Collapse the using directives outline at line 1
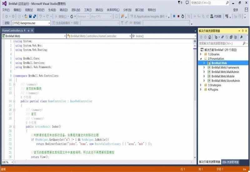The width and height of the screenshot is (250, 172). pyautogui.click(x=14, y=41)
